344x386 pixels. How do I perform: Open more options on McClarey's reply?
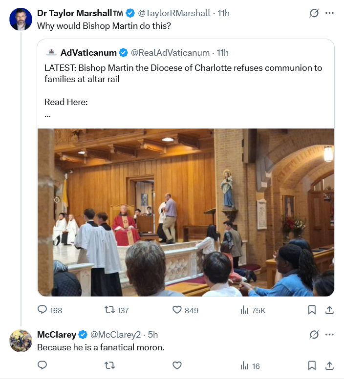[x=330, y=335]
